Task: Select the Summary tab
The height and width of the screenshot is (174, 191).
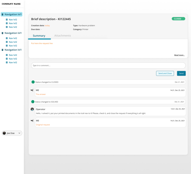Action: 39,36
